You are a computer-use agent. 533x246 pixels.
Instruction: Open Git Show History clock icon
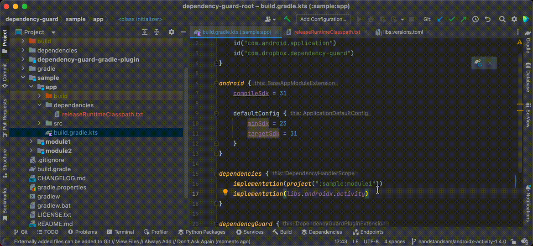(x=475, y=19)
